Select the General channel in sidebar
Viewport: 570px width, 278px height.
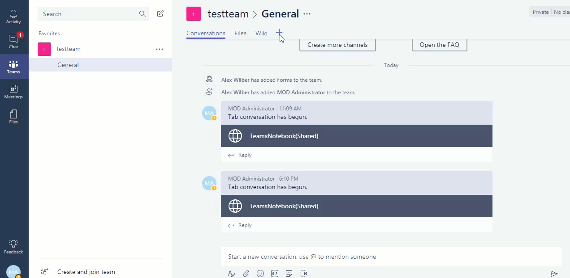68,65
